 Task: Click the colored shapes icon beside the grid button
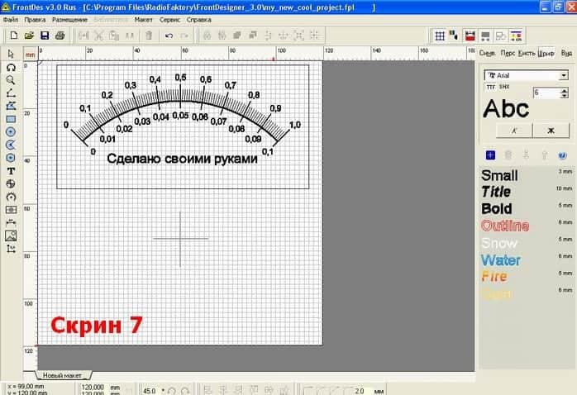coord(454,36)
